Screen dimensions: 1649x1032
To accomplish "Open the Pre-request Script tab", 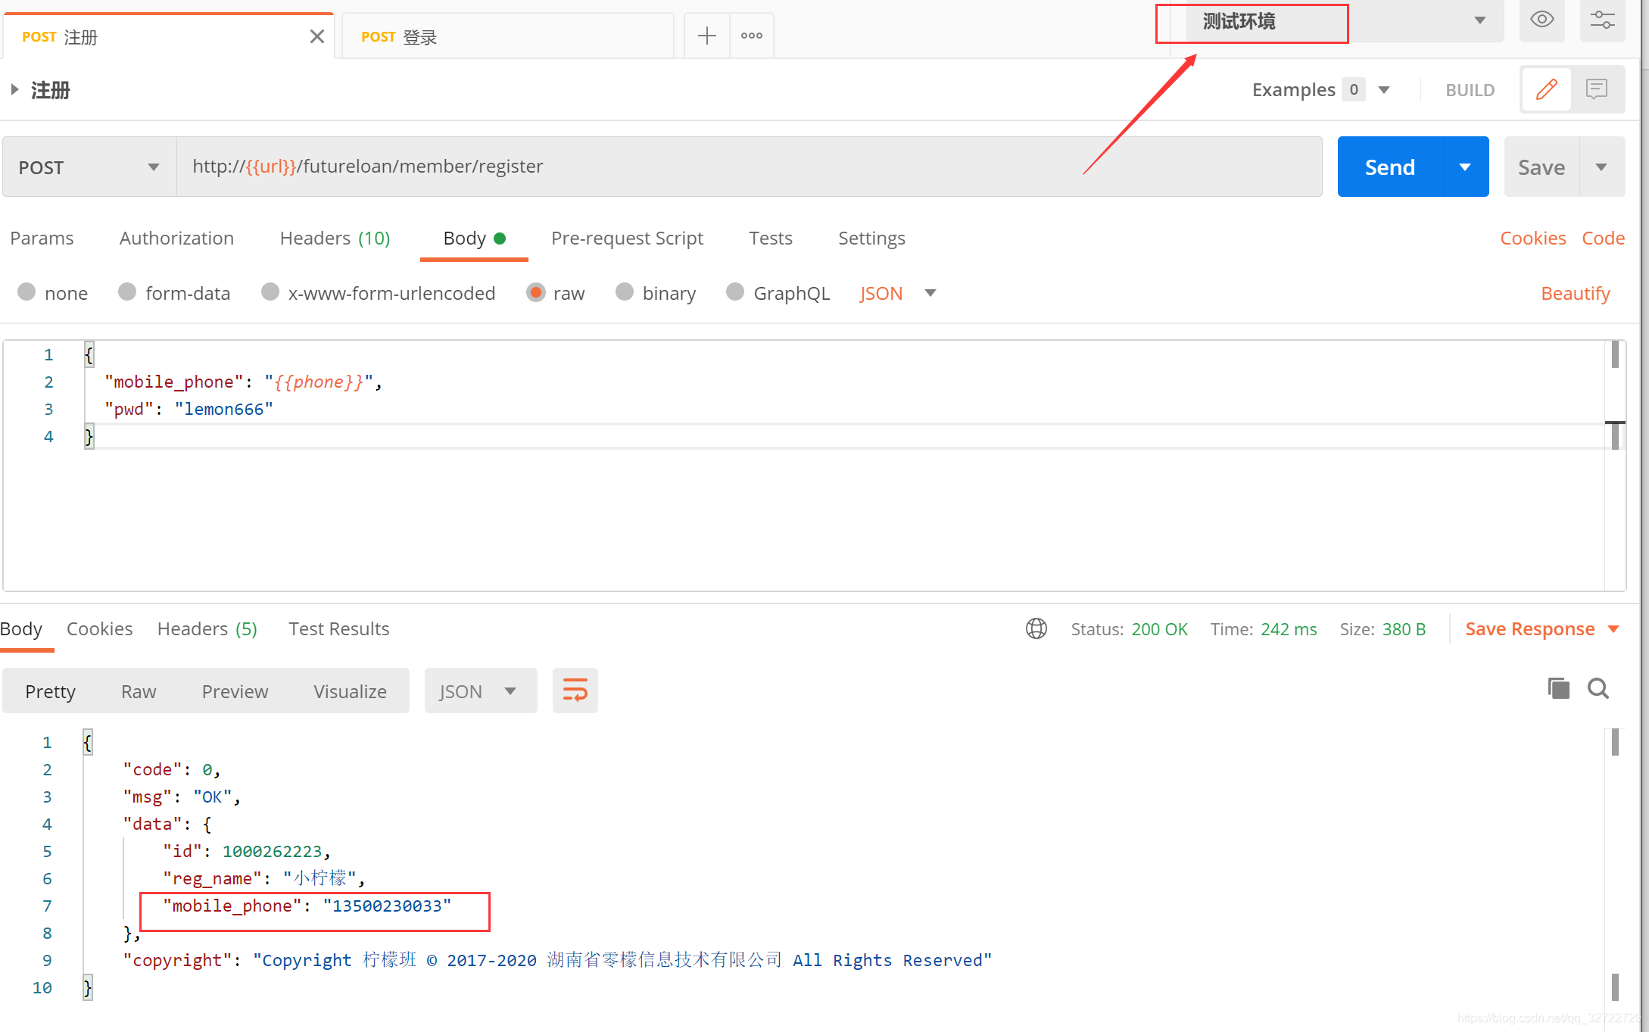I will (x=627, y=238).
